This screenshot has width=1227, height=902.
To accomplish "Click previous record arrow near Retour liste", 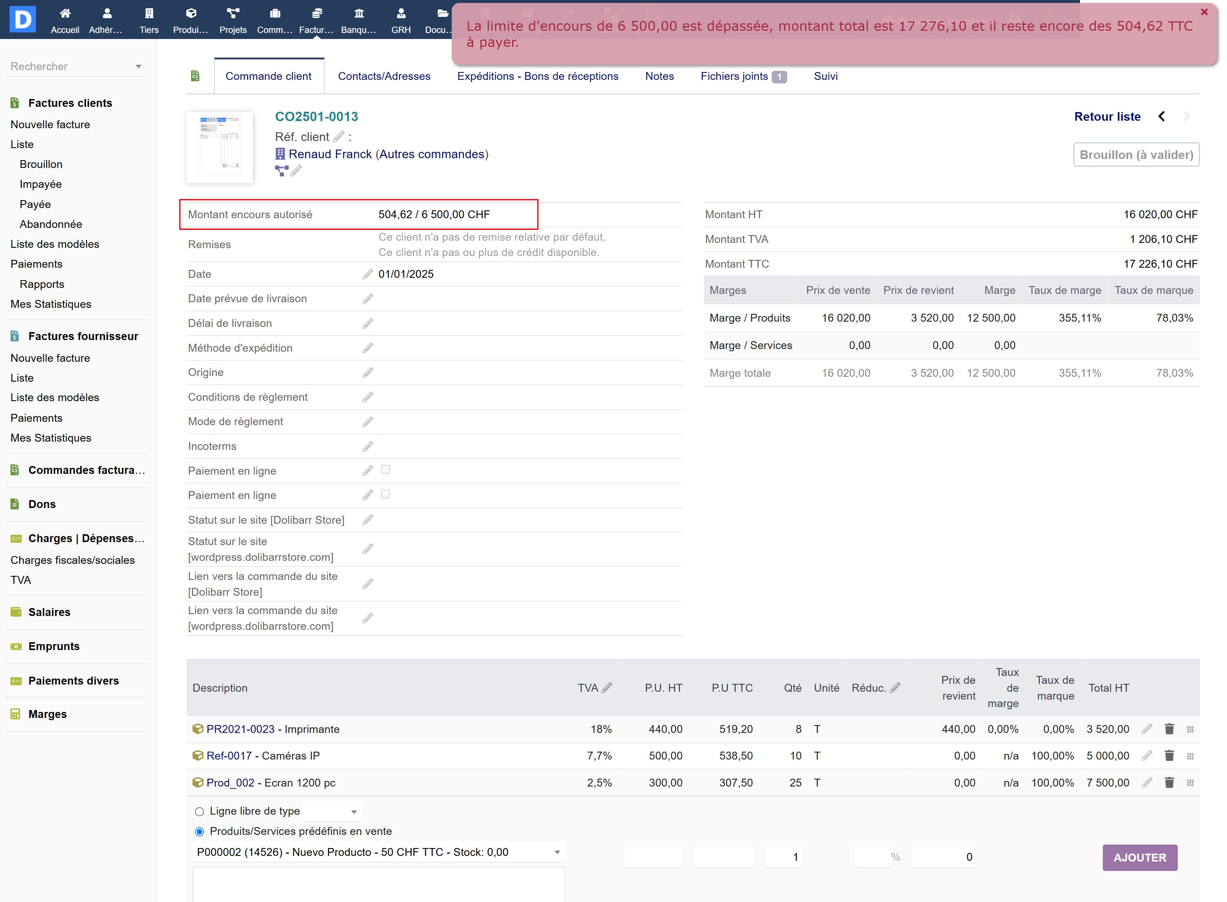I will point(1161,116).
